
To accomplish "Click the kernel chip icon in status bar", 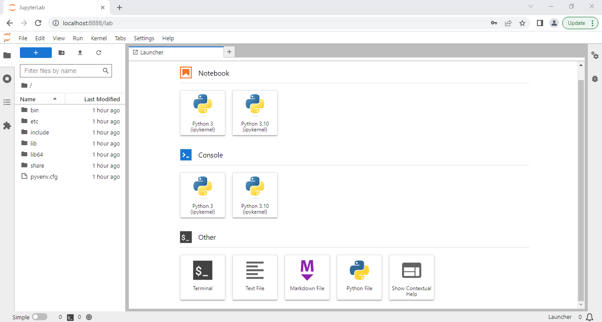I will click(89, 317).
